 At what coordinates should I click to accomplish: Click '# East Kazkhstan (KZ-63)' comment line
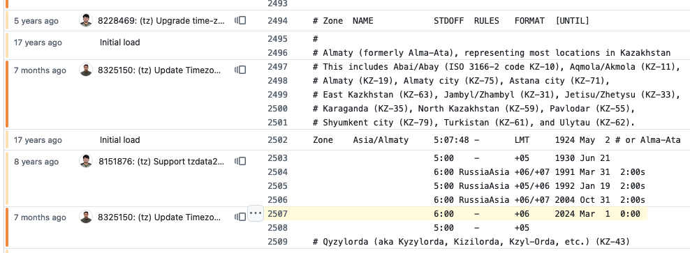(x=497, y=95)
